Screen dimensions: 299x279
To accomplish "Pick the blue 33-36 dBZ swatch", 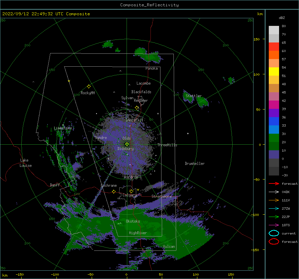I will (x=274, y=121).
